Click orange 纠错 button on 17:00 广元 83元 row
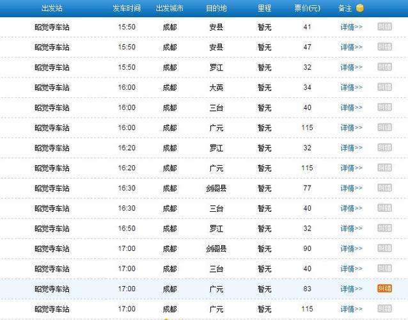The width and height of the screenshot is (408, 320). coord(384,289)
